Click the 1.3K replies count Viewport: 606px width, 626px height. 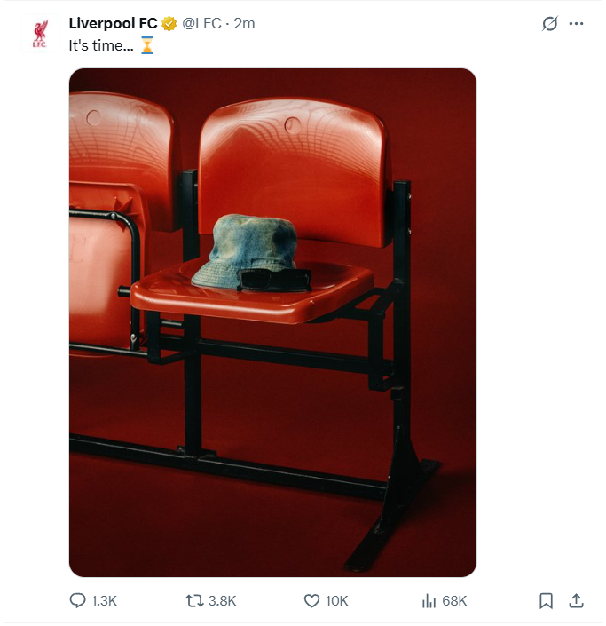[104, 600]
